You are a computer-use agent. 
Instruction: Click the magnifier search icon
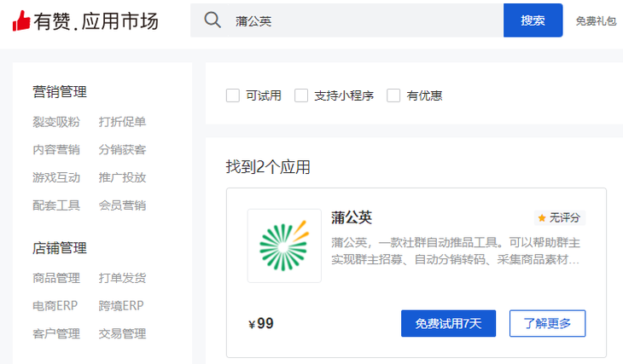click(x=213, y=20)
